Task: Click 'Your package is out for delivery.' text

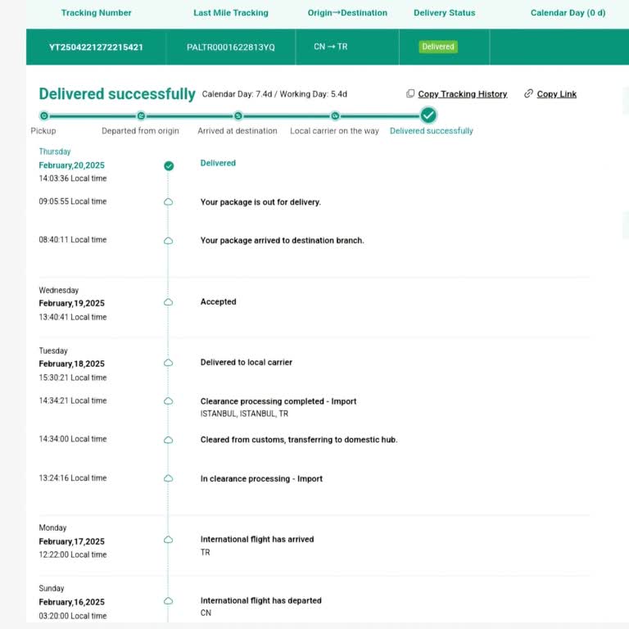Action: click(260, 202)
